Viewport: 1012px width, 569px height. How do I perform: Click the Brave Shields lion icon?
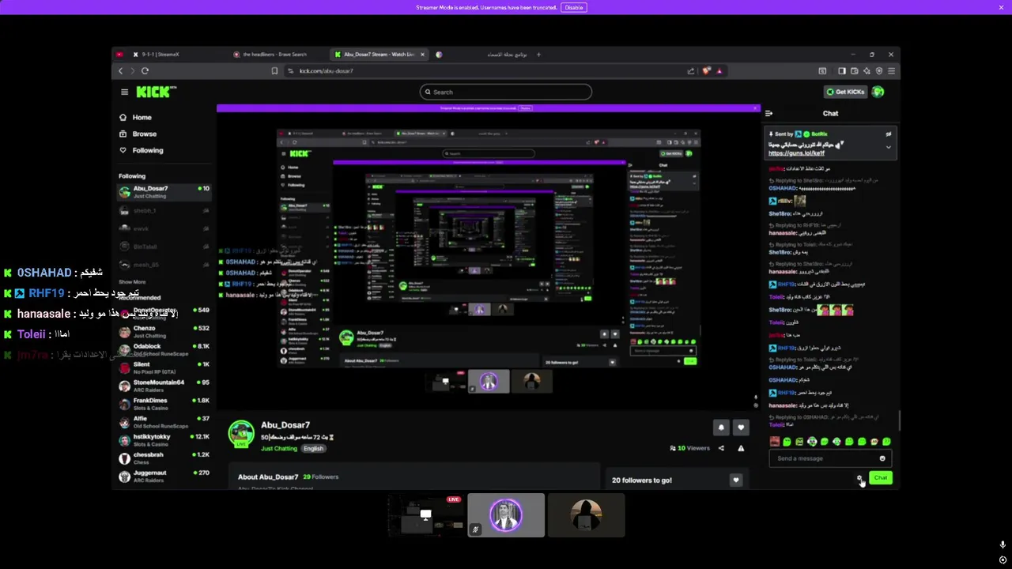coord(706,71)
